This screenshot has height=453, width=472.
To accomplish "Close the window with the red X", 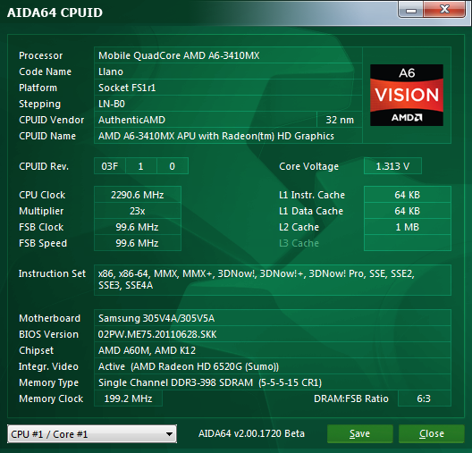I will pos(444,10).
